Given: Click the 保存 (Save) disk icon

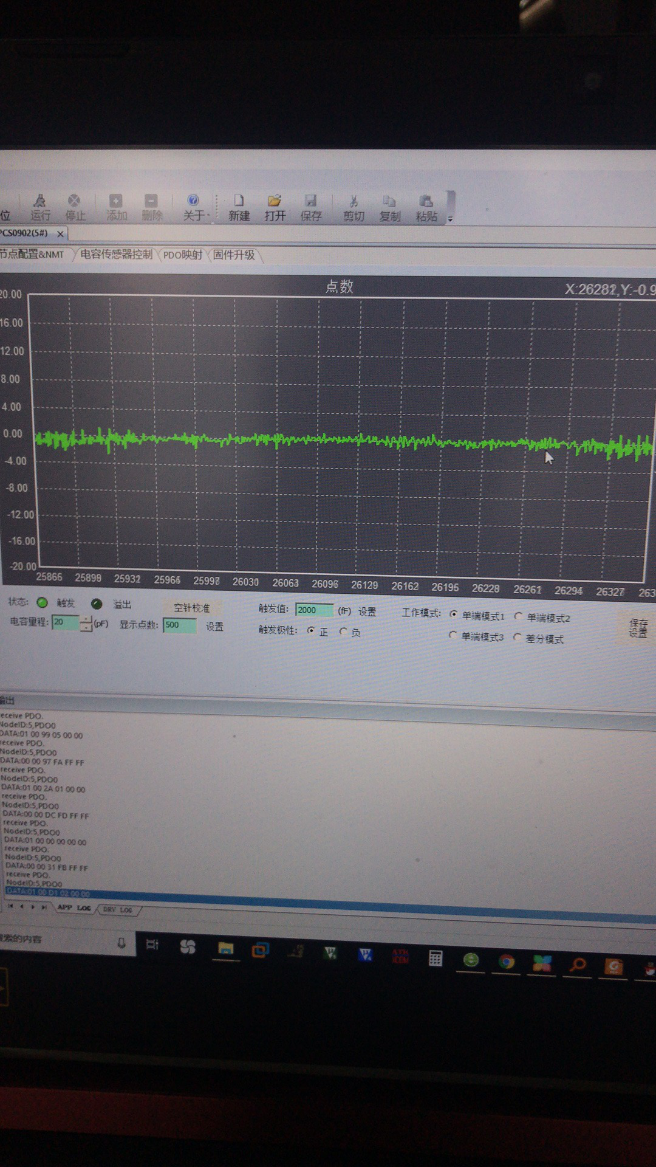Looking at the screenshot, I should tap(310, 208).
